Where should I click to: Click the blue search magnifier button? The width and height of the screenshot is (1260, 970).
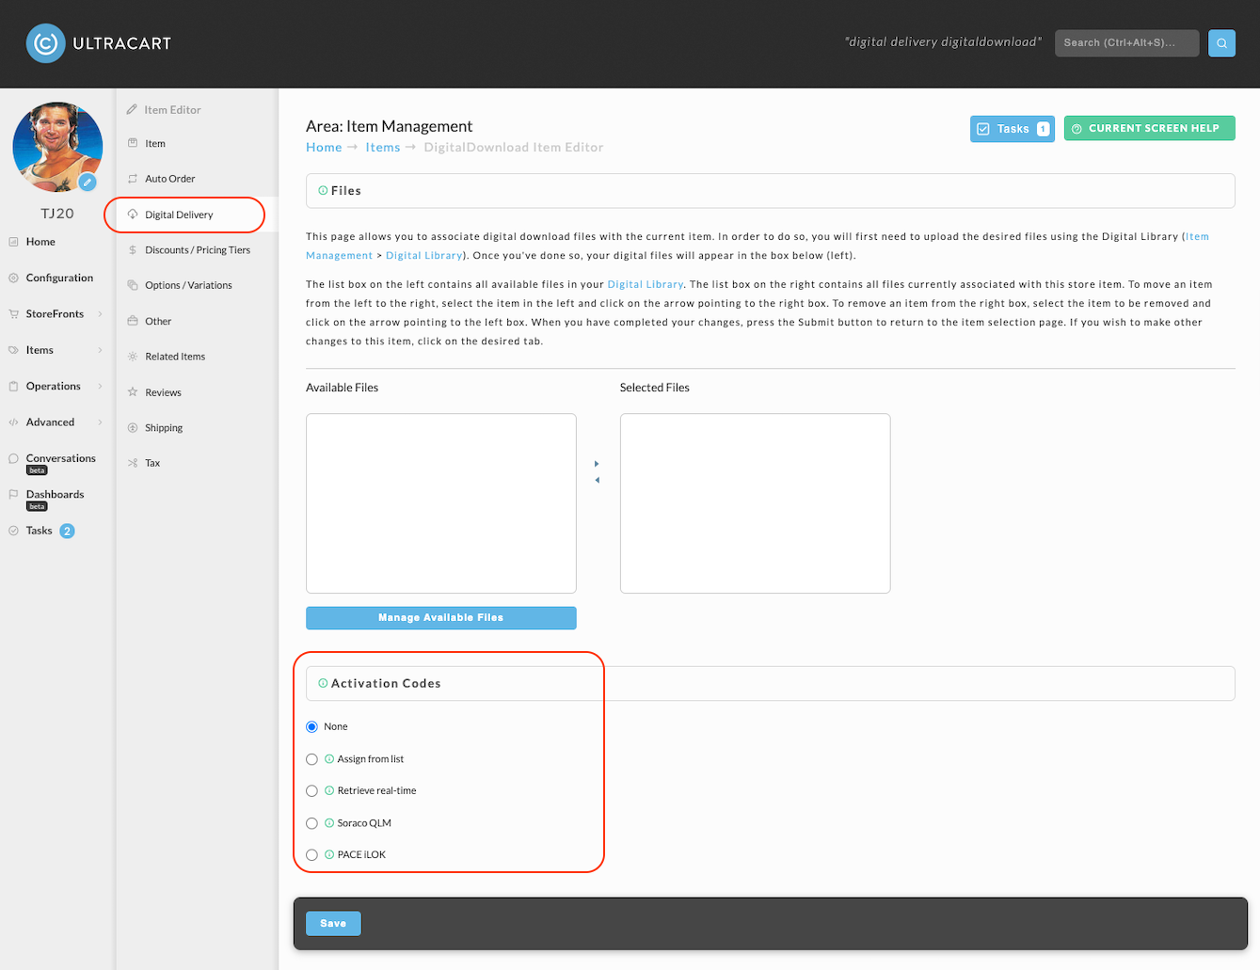pos(1221,43)
